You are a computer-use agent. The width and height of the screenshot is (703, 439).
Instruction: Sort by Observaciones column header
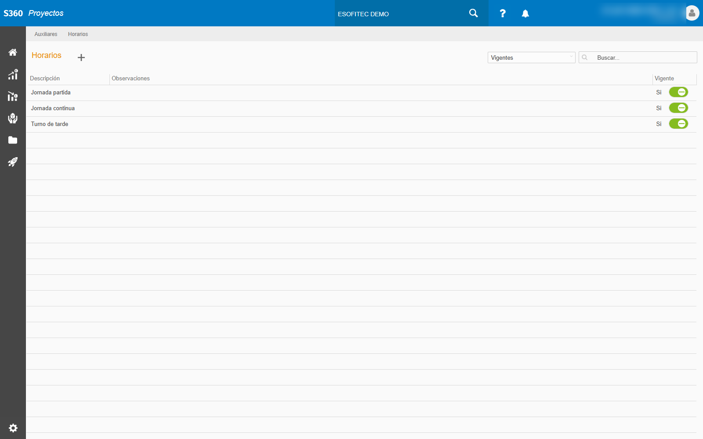[130, 79]
